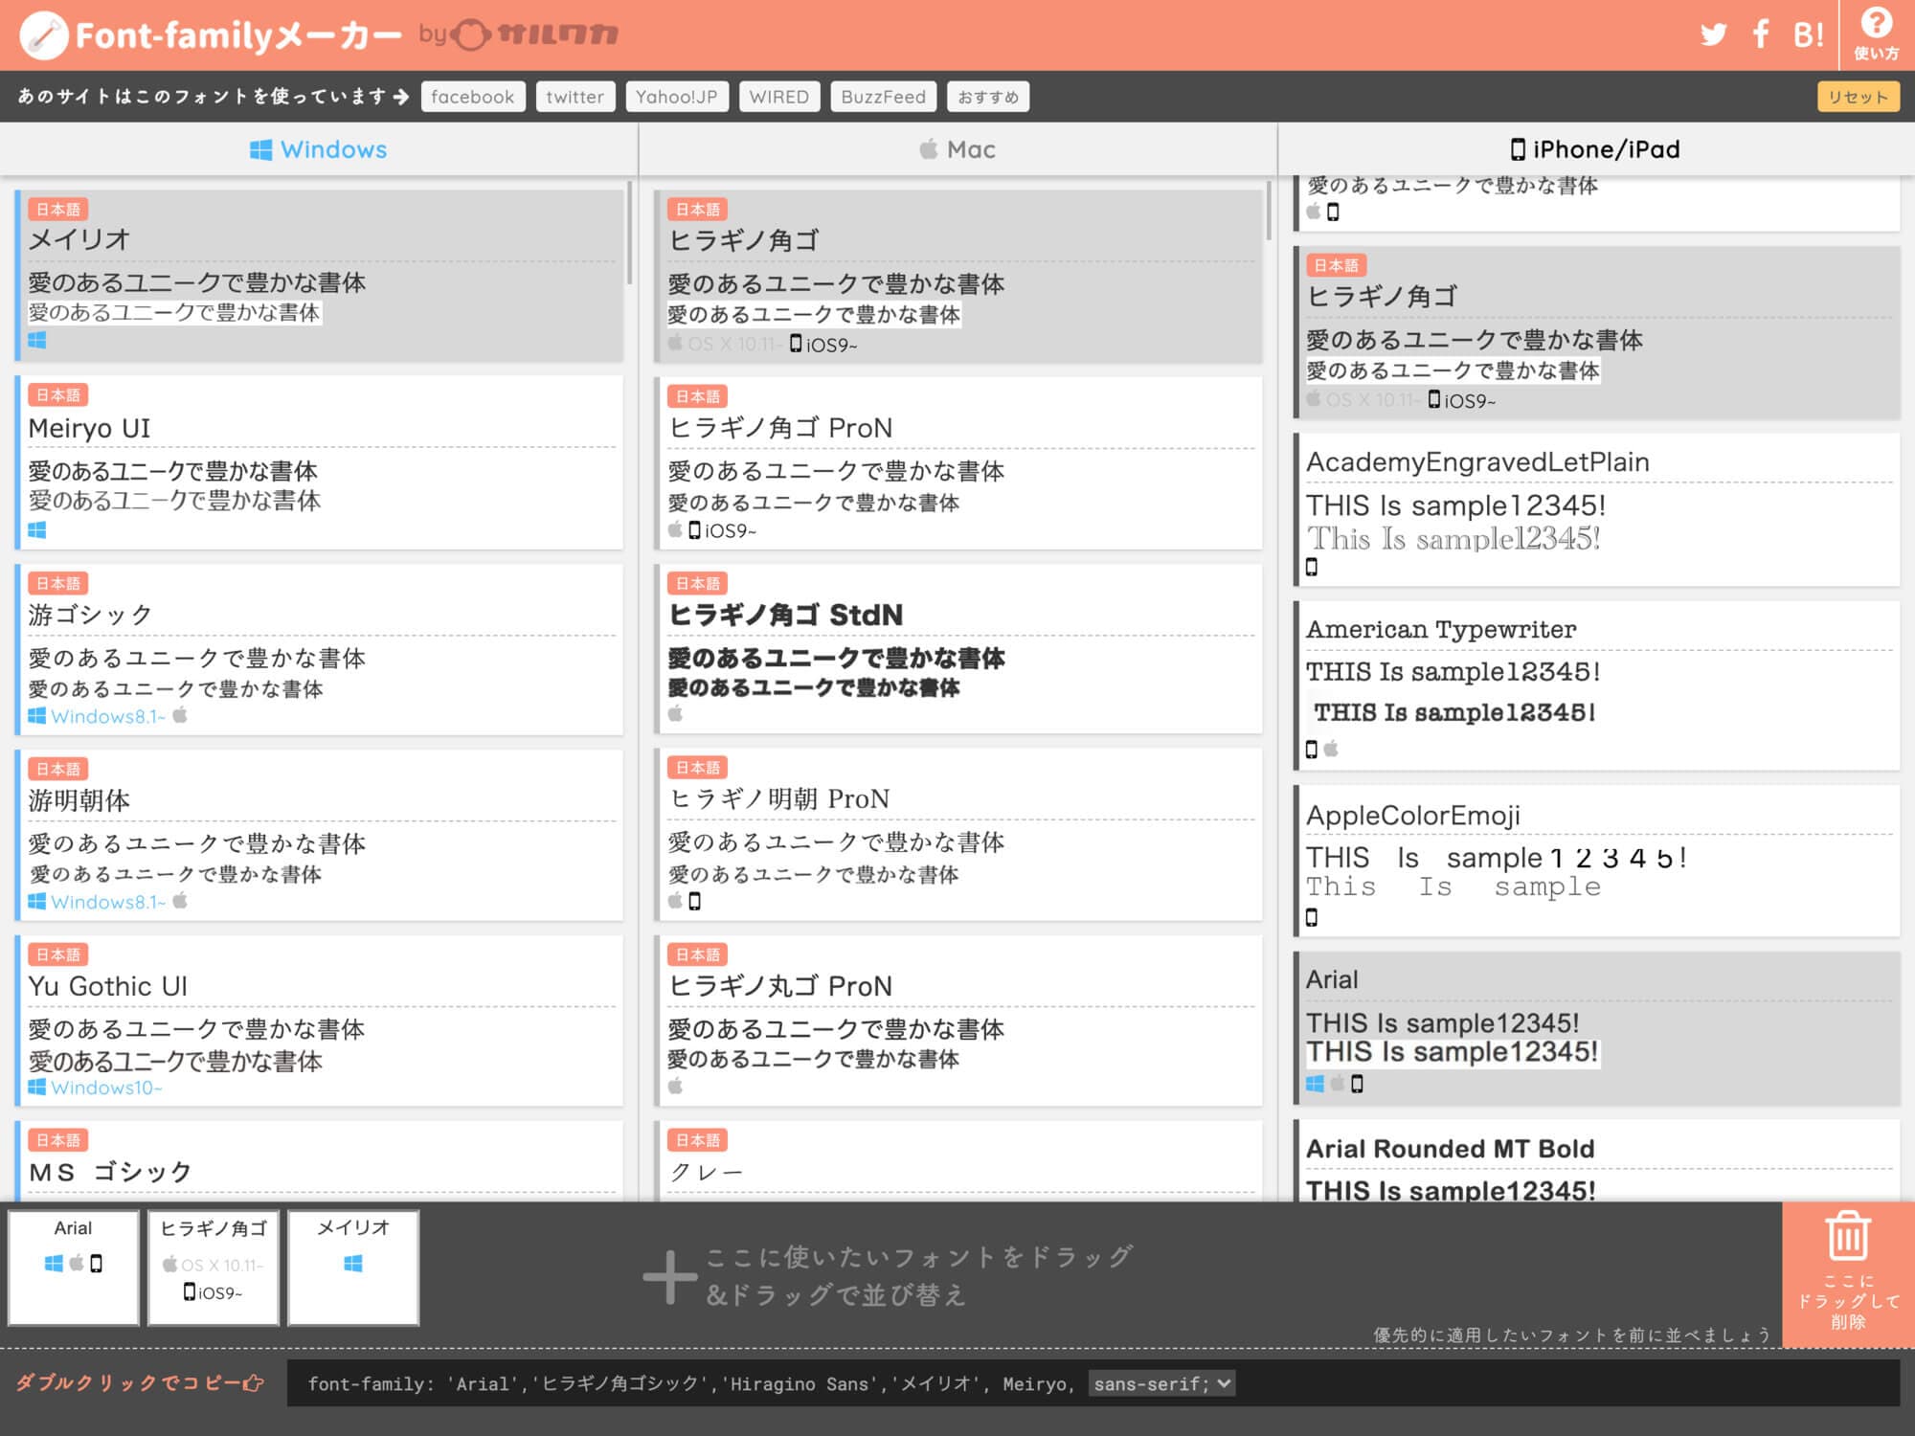The height and width of the screenshot is (1436, 1915).
Task: Click the phone icon under ヒラギノ明朝 ProN
Action: tap(695, 901)
